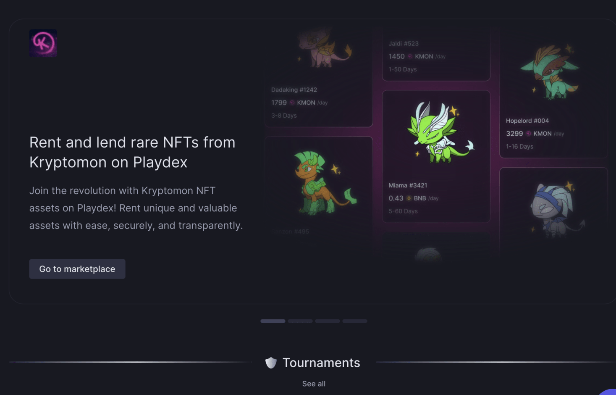Click the KMON currency label on Jaldi card
This screenshot has height=395, width=616.
424,56
